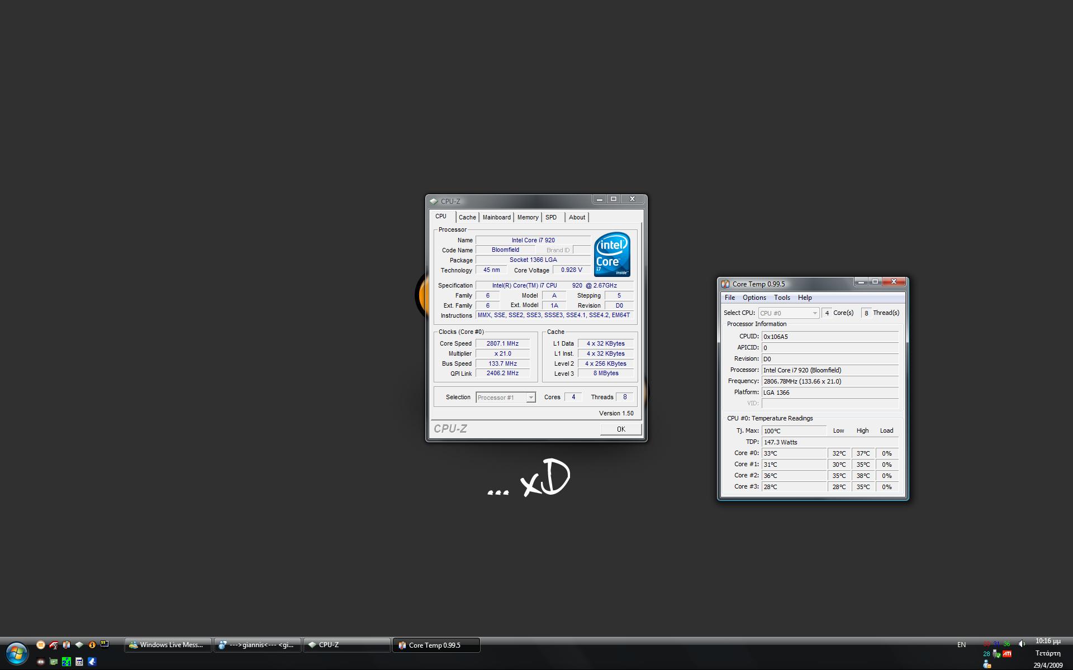The height and width of the screenshot is (670, 1073).
Task: Click the CPU-Z title bar icon
Action: click(x=434, y=201)
